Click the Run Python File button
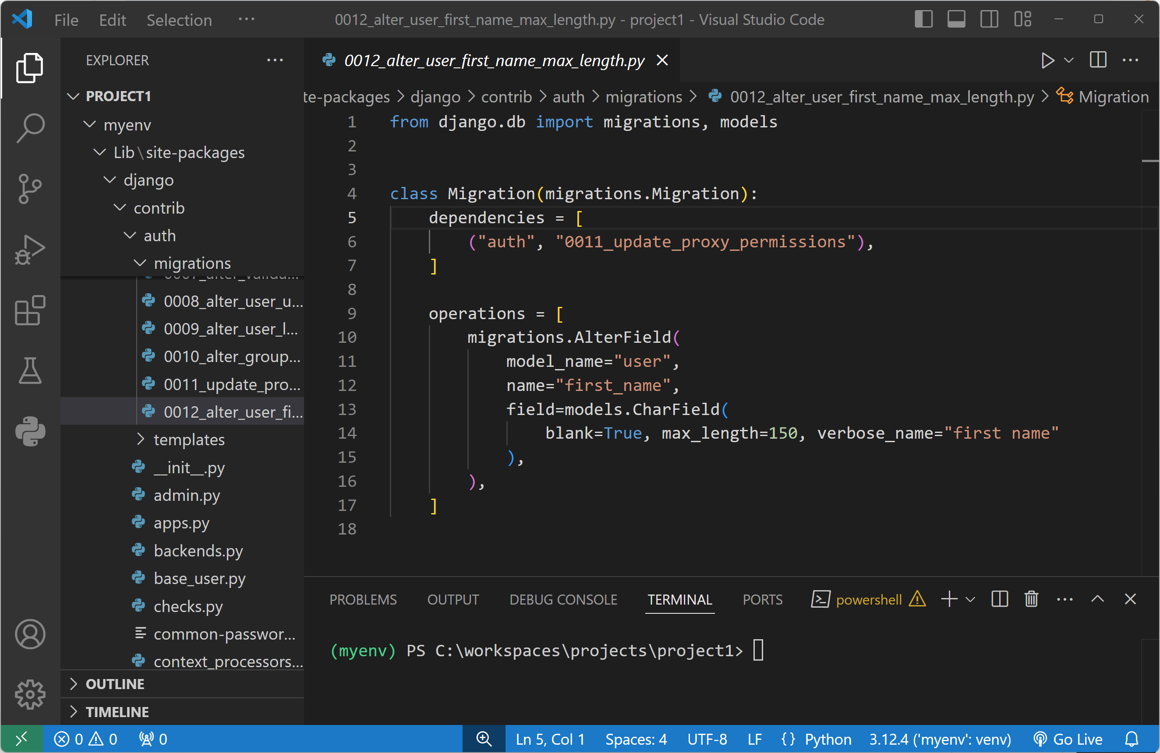The height and width of the screenshot is (753, 1160). coord(1047,61)
